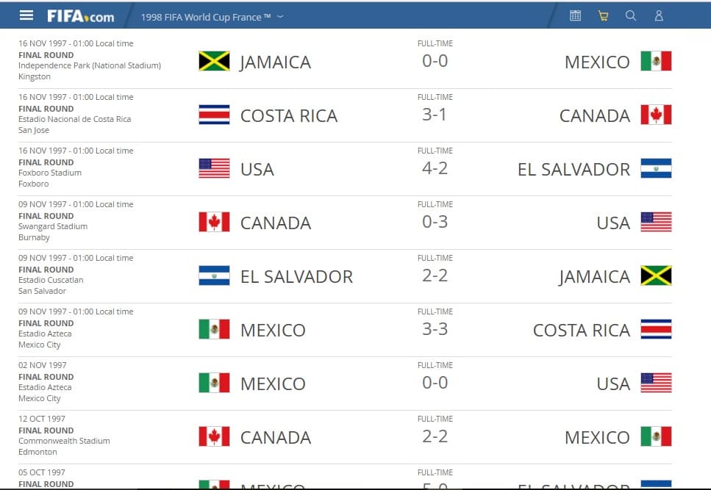The image size is (711, 490).
Task: Click the Canada flag for Commonwealth Stadium match
Action: pos(212,436)
